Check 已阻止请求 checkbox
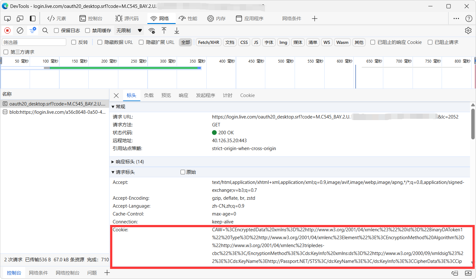Screen dimensions: 476x279 pos(430,42)
